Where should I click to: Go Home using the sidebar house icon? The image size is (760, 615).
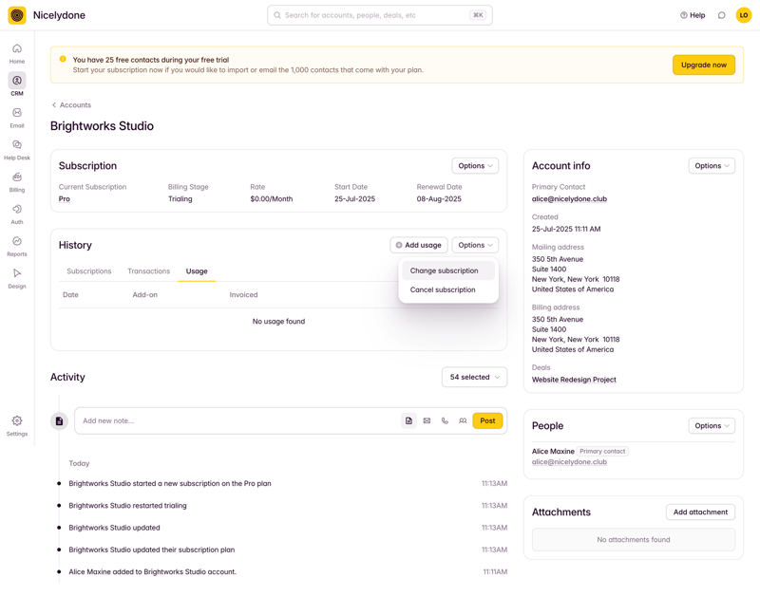16,51
